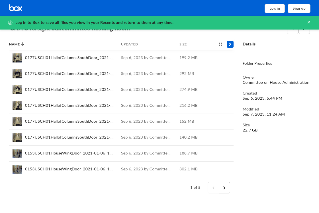Viewport: 319px width, 213px height.
Task: Click created date Sep 6, 2023, 5:44 PM
Action: 262,98
